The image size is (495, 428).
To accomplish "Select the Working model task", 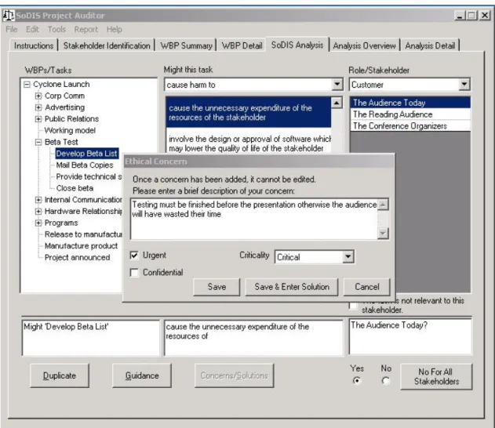I will click(x=70, y=130).
